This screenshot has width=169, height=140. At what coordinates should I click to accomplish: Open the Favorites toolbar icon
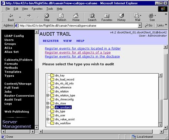(x=107, y=17)
